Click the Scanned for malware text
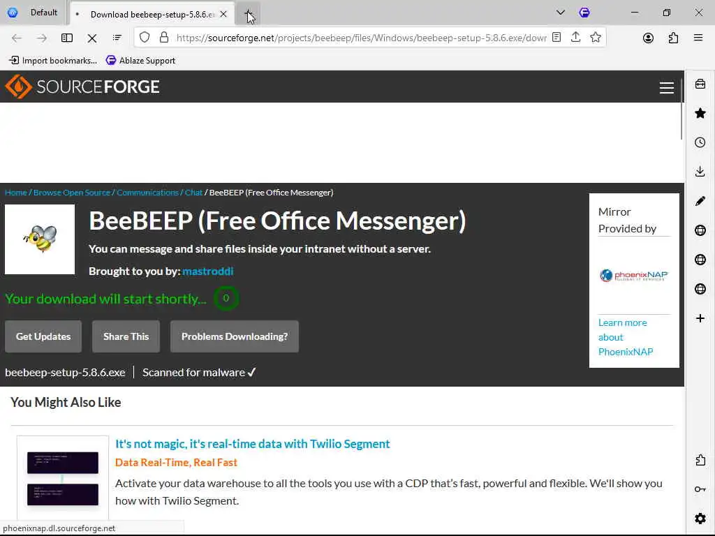This screenshot has height=536, width=715. [x=199, y=373]
